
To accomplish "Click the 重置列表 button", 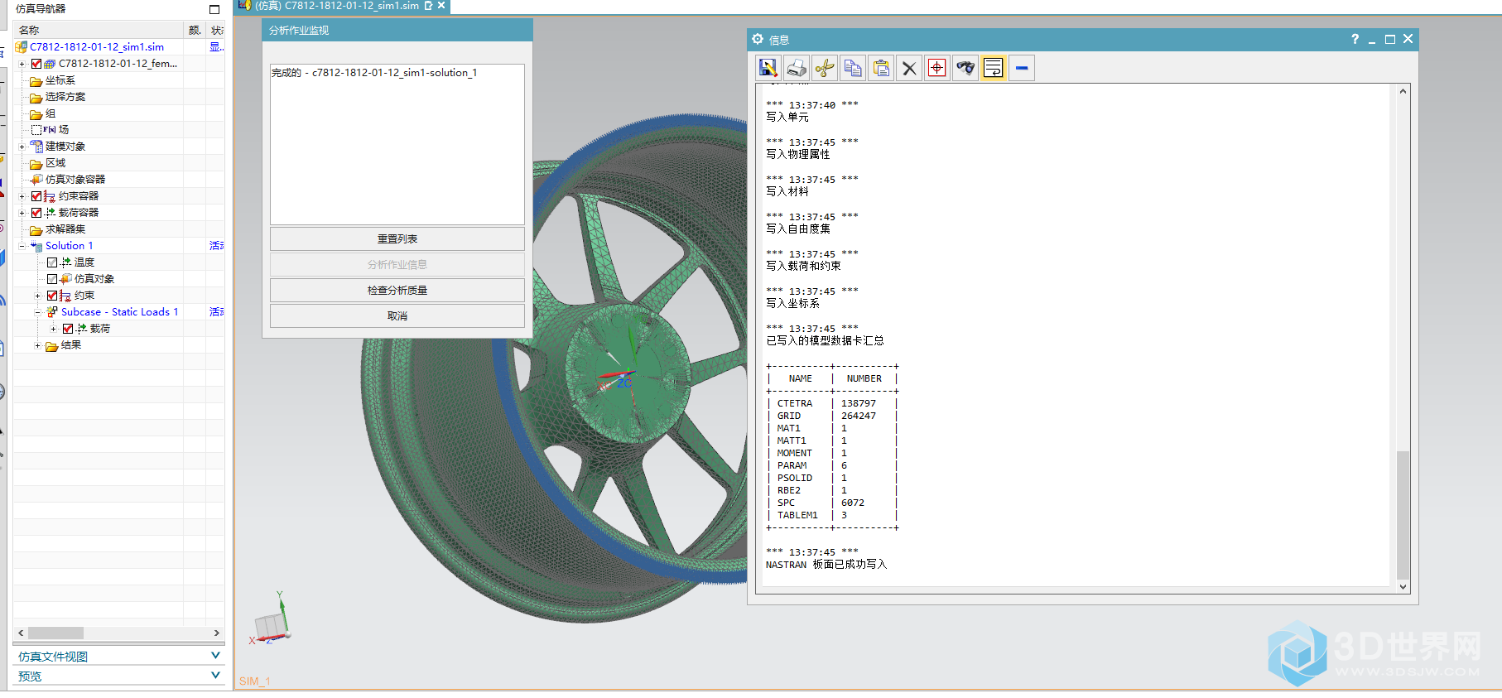I will (x=397, y=239).
